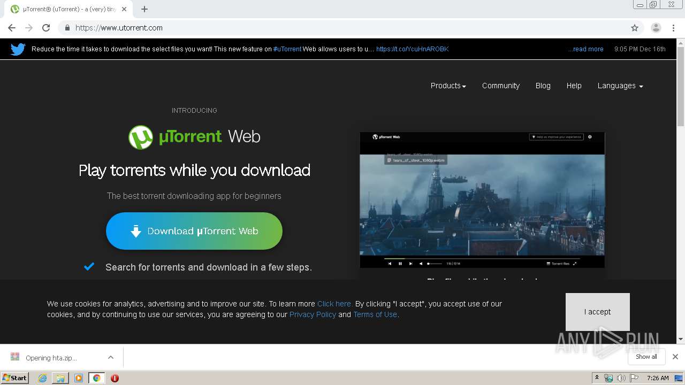Click the µTorrent Web video thumbnail
Image resolution: width=685 pixels, height=385 pixels.
[x=482, y=201]
